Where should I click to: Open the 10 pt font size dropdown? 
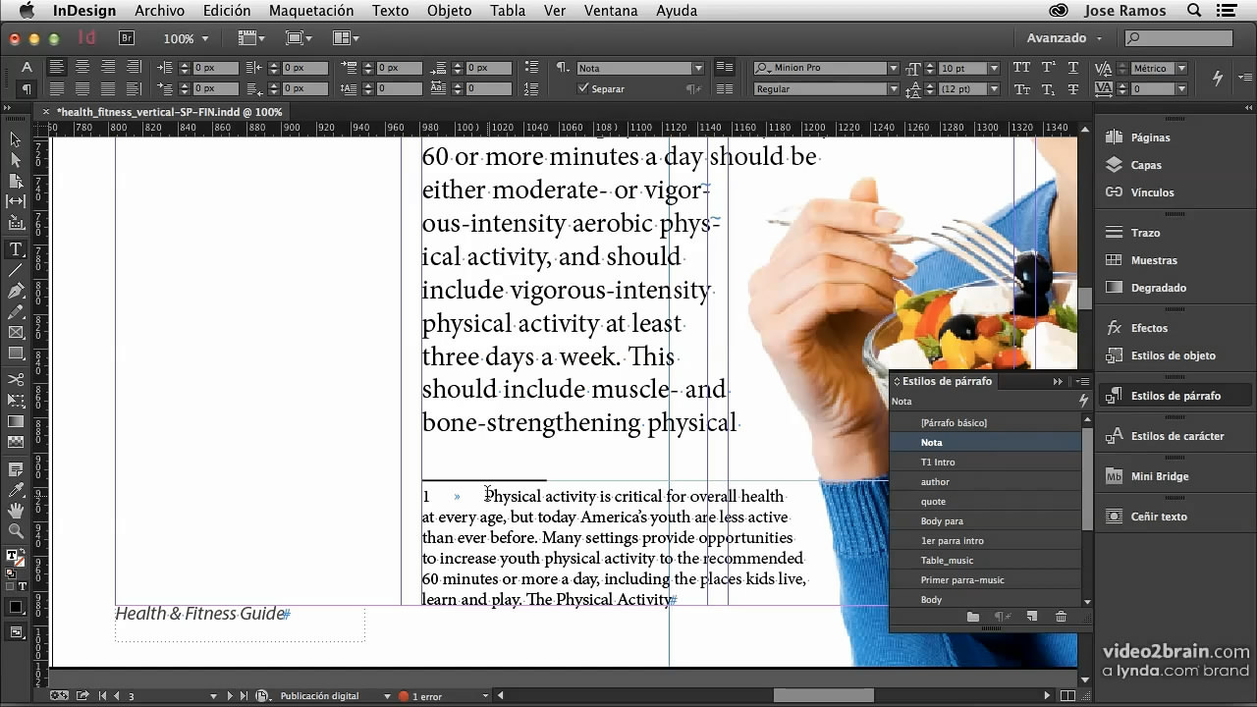[x=994, y=68]
